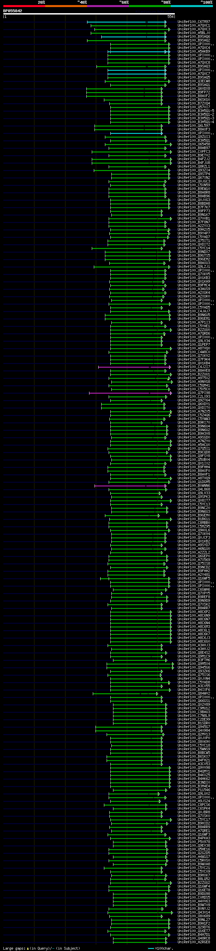
Task: Open hit UniRef100_B9SAQ3
Action: (194, 66)
